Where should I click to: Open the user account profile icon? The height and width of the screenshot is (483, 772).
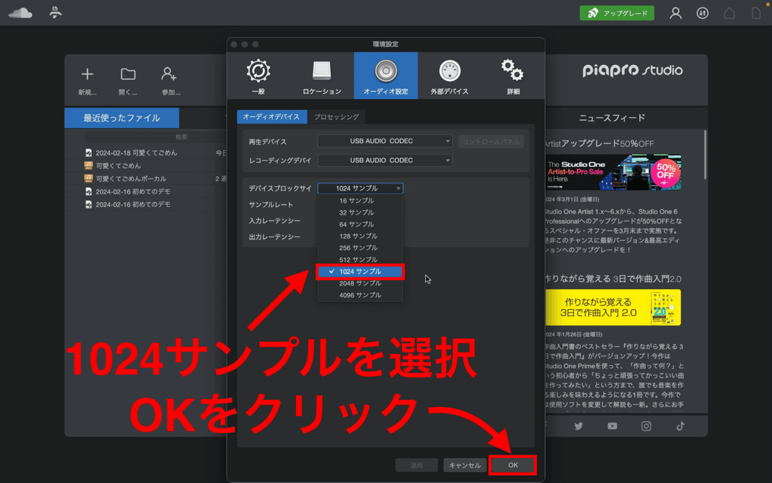tap(675, 13)
